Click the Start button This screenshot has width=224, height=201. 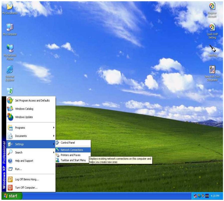pyautogui.click(x=12, y=196)
